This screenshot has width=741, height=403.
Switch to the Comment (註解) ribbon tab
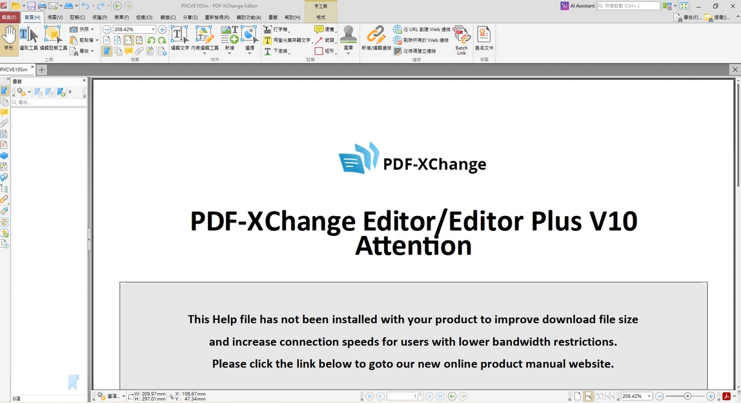77,17
